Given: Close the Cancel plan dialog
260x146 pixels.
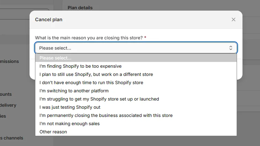Looking at the screenshot, I should tap(234, 19).
